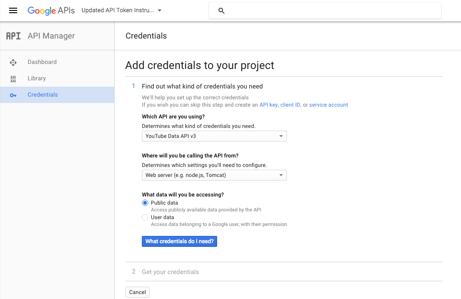Click What credentials do I need button

(x=180, y=241)
